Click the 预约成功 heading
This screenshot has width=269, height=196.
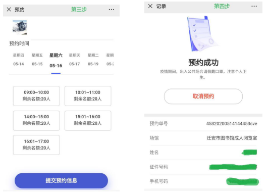click(203, 63)
